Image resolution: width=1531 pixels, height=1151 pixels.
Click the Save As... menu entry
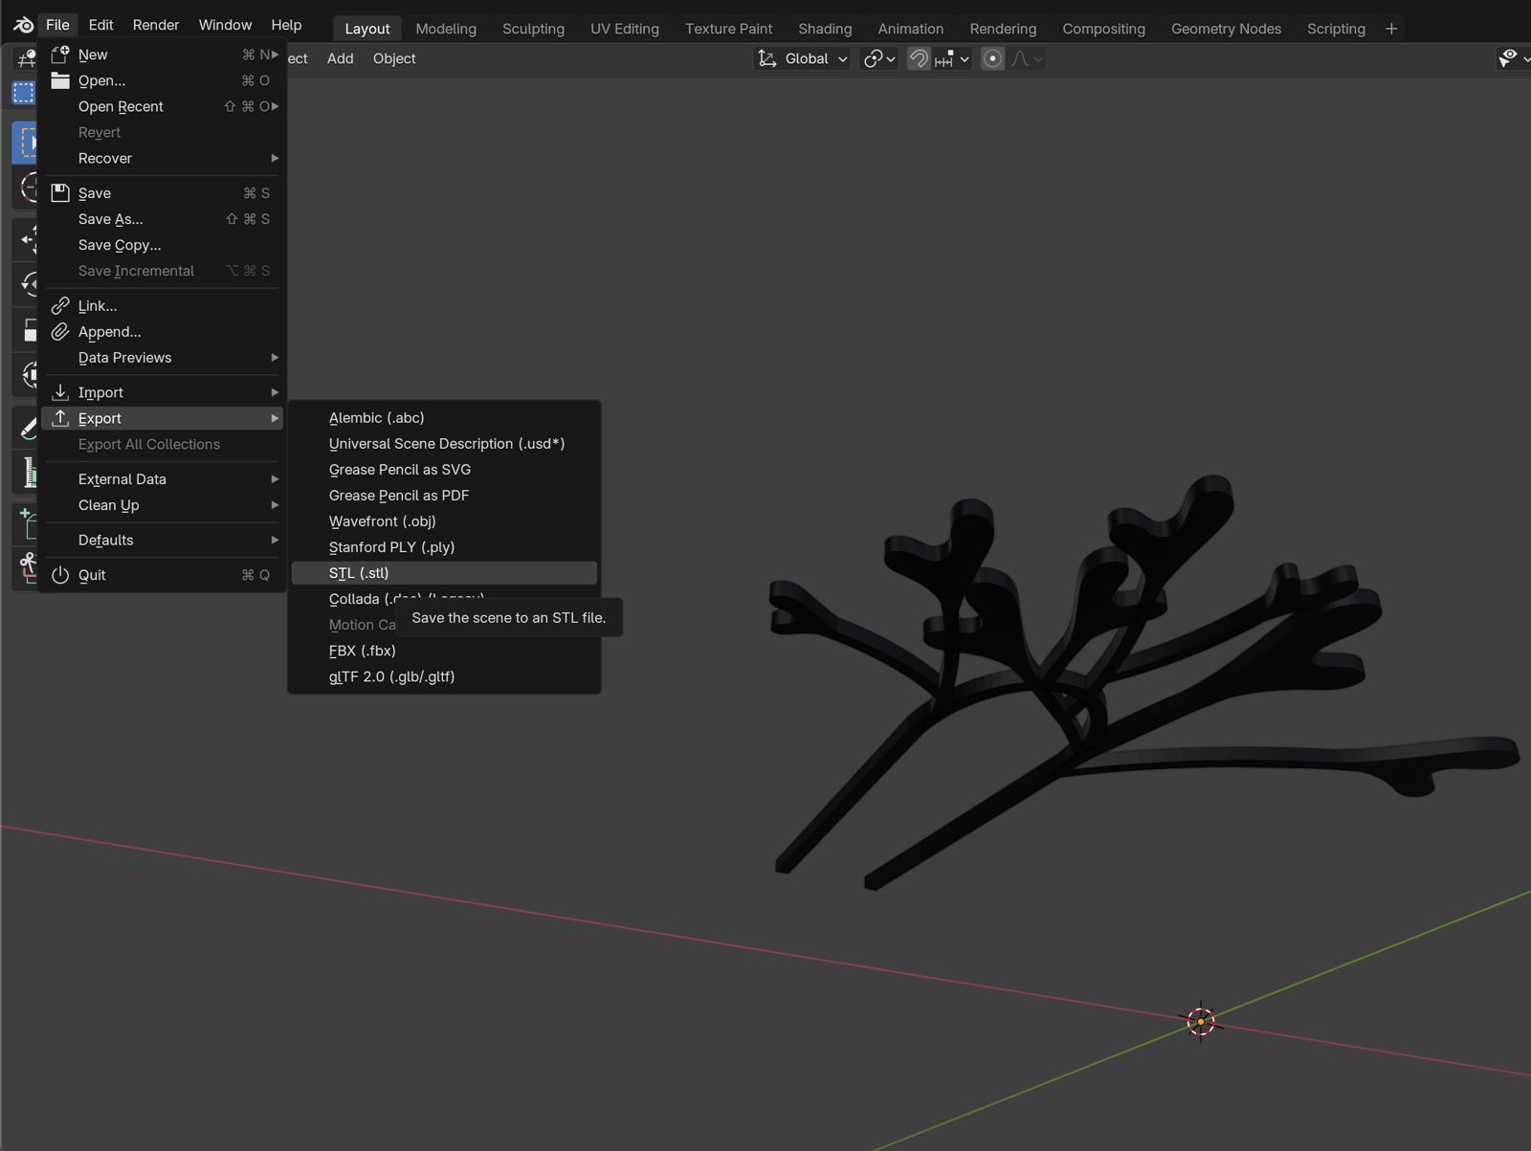[x=111, y=219]
